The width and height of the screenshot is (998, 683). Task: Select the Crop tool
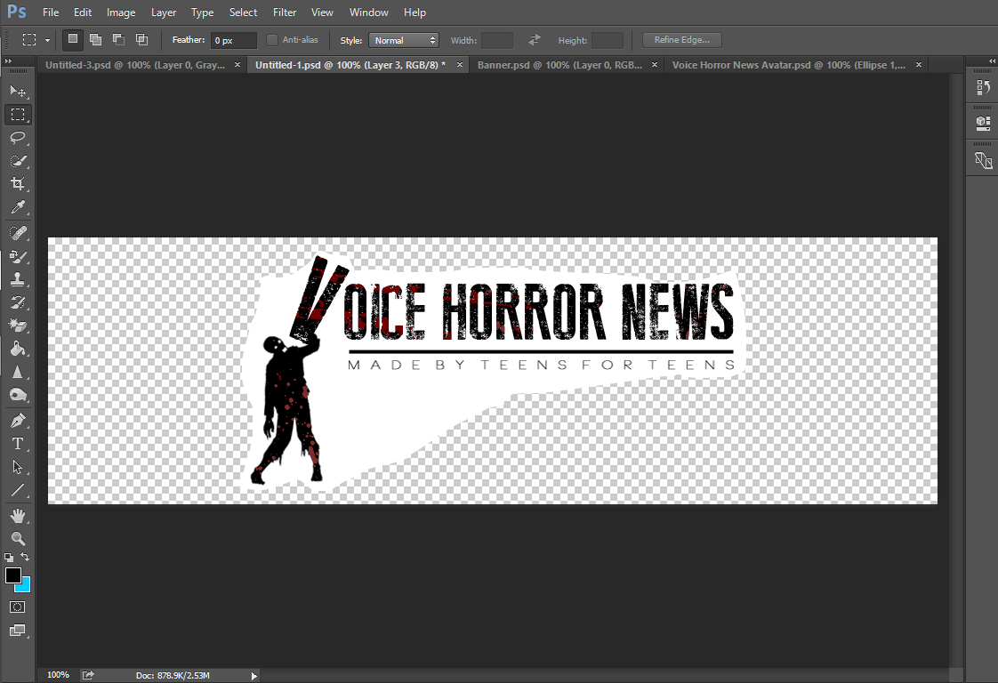pos(18,184)
